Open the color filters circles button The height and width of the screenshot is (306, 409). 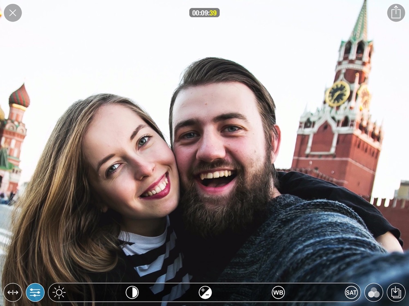(374, 293)
